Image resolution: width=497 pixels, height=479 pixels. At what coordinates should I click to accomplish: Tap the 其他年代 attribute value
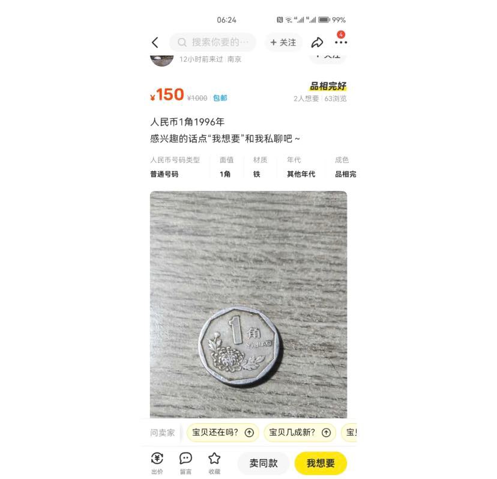[301, 174]
